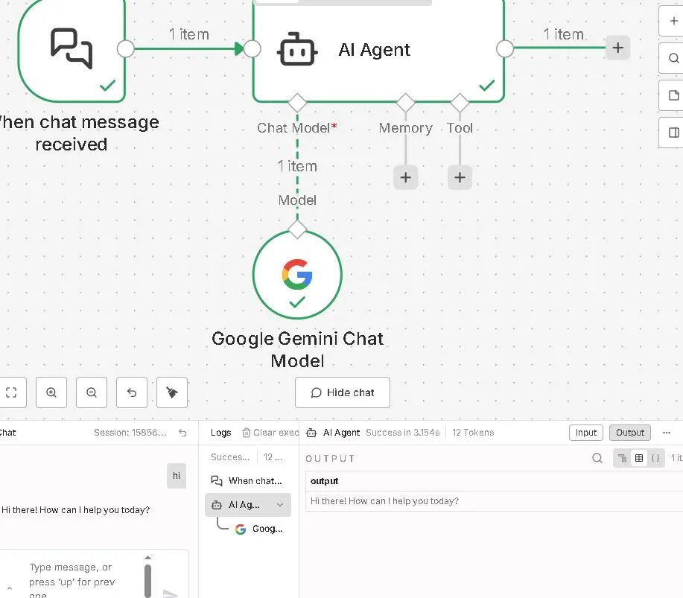The image size is (683, 598).
Task: Switch output to JSON view
Action: [655, 458]
